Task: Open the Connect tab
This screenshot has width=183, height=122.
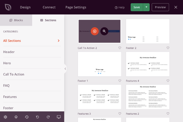Action: coord(49,7)
